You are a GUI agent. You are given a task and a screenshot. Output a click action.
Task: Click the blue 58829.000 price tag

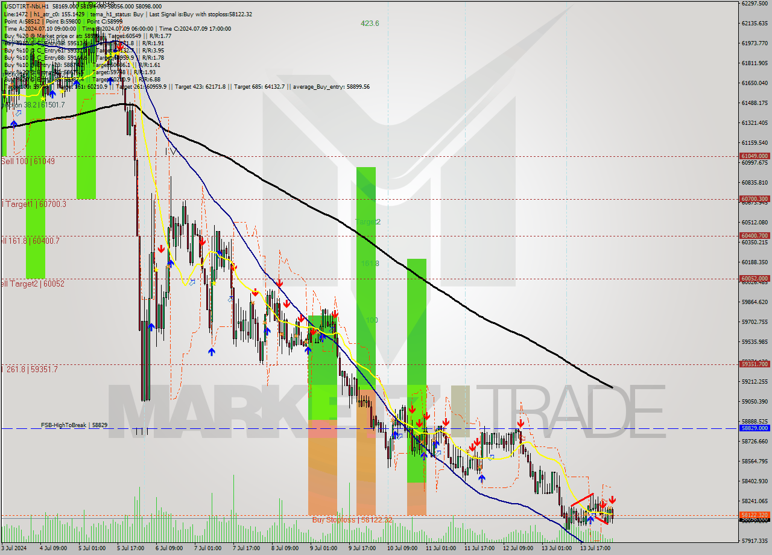click(755, 428)
